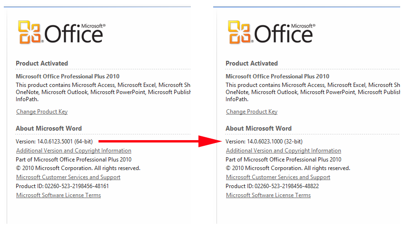Screen dimensions: 404x228
Task: Click Microsoft Office Professional Plus 2010 title in 32-bit panel
Action: tap(277, 76)
